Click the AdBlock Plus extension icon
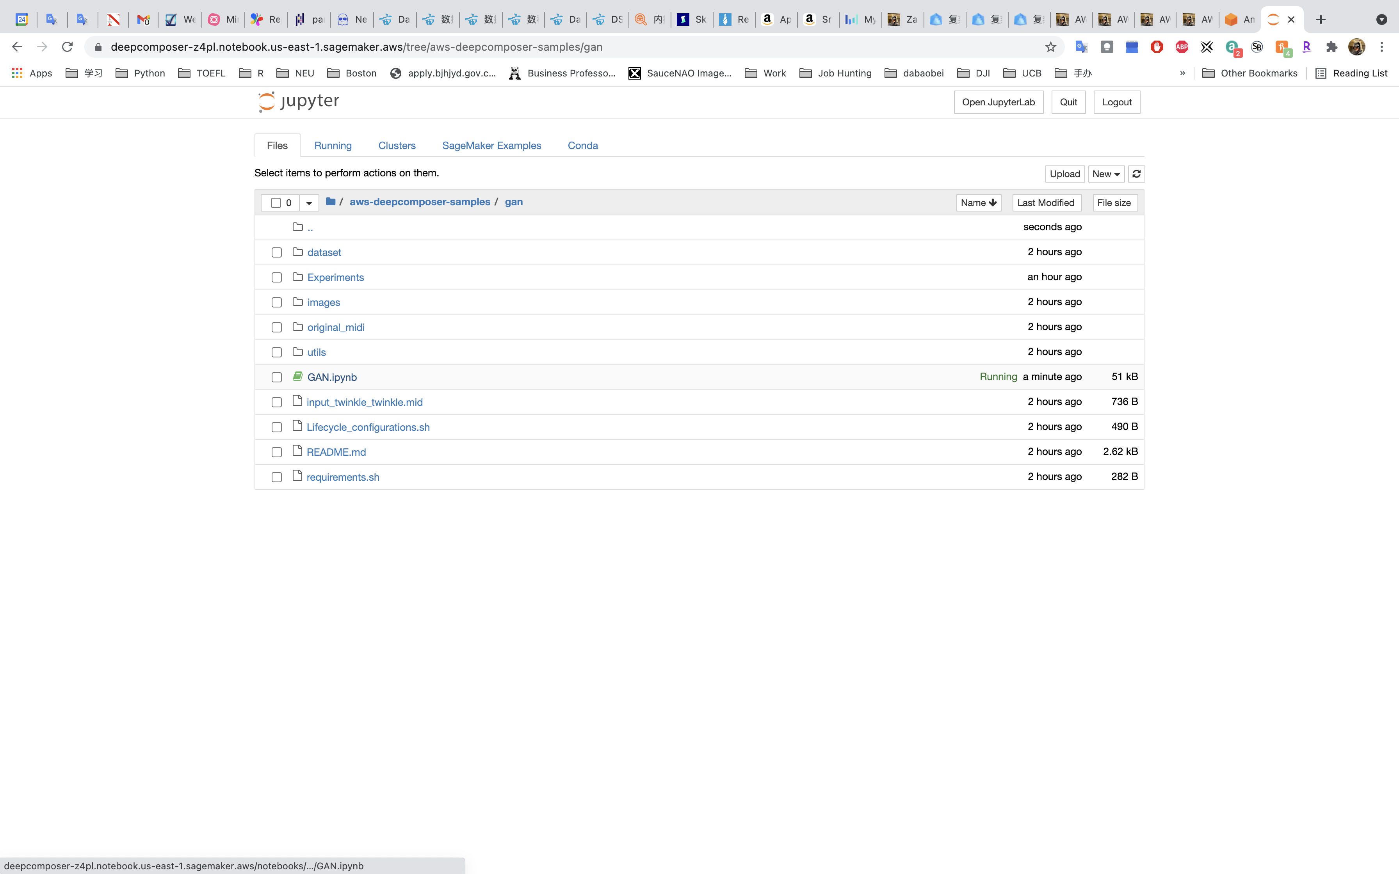 click(x=1182, y=47)
